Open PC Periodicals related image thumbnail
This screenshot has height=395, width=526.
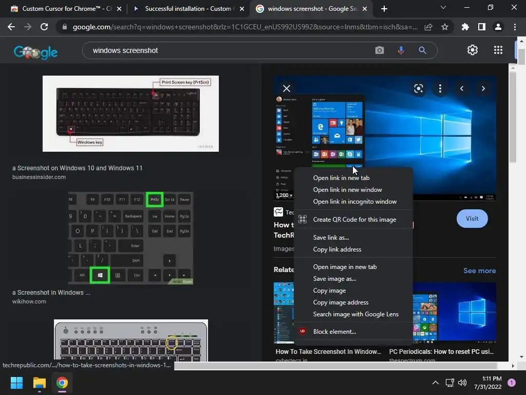click(454, 313)
